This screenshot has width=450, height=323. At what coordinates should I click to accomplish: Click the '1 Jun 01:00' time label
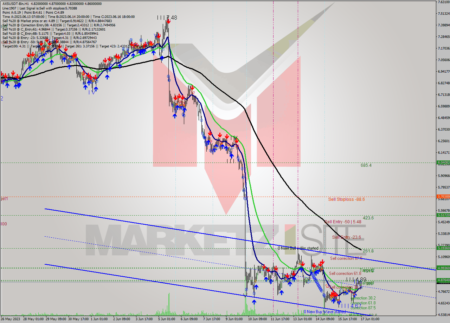tap(98, 319)
